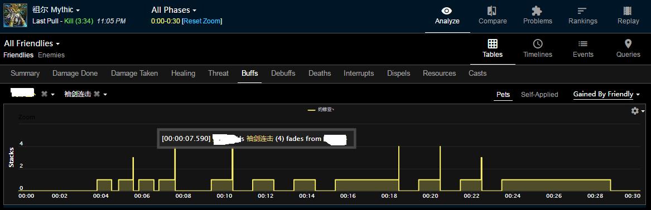651x210 pixels.
Task: Click the Reset Zoom link
Action: click(202, 21)
